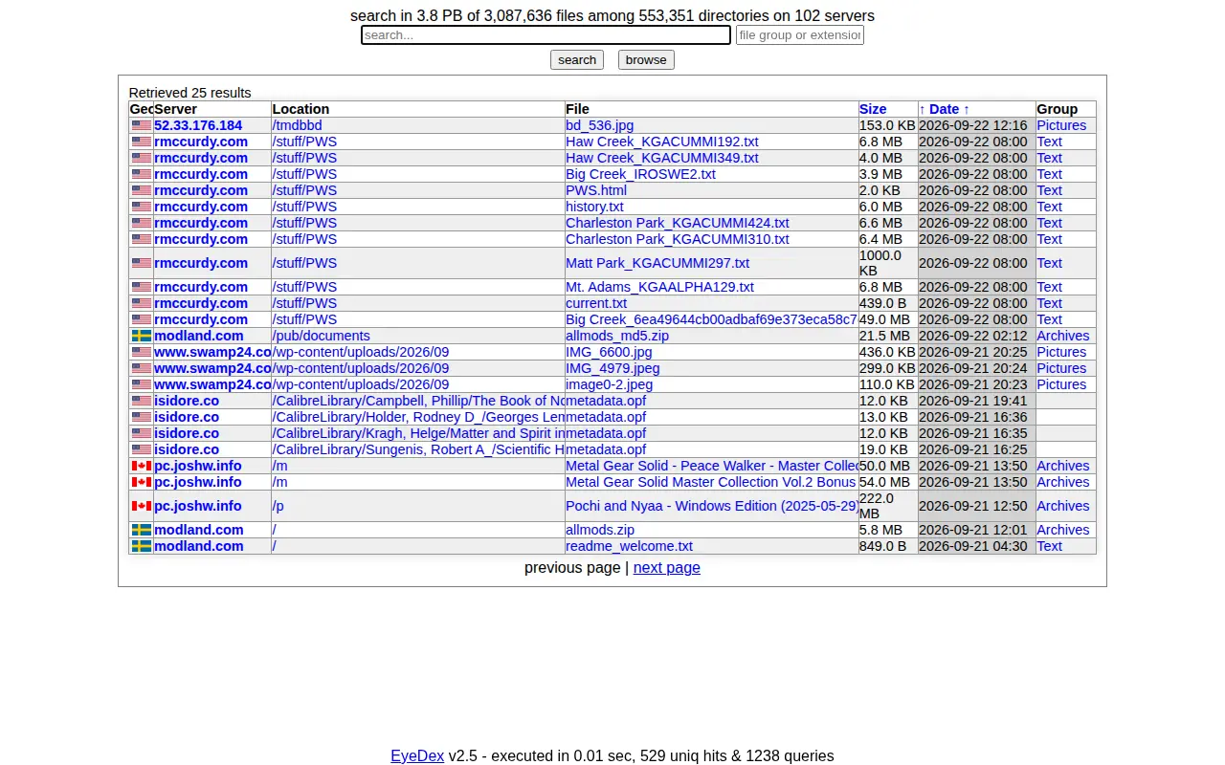Open the Matt Park_KGACUMMI297.txt file link
Screen dimensions: 1225x765
click(x=657, y=263)
